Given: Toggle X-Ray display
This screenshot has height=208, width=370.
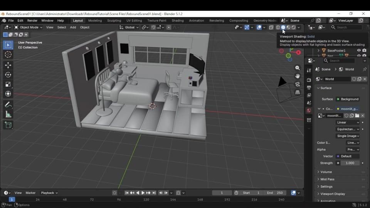Looking at the screenshot, I should click(x=271, y=27).
